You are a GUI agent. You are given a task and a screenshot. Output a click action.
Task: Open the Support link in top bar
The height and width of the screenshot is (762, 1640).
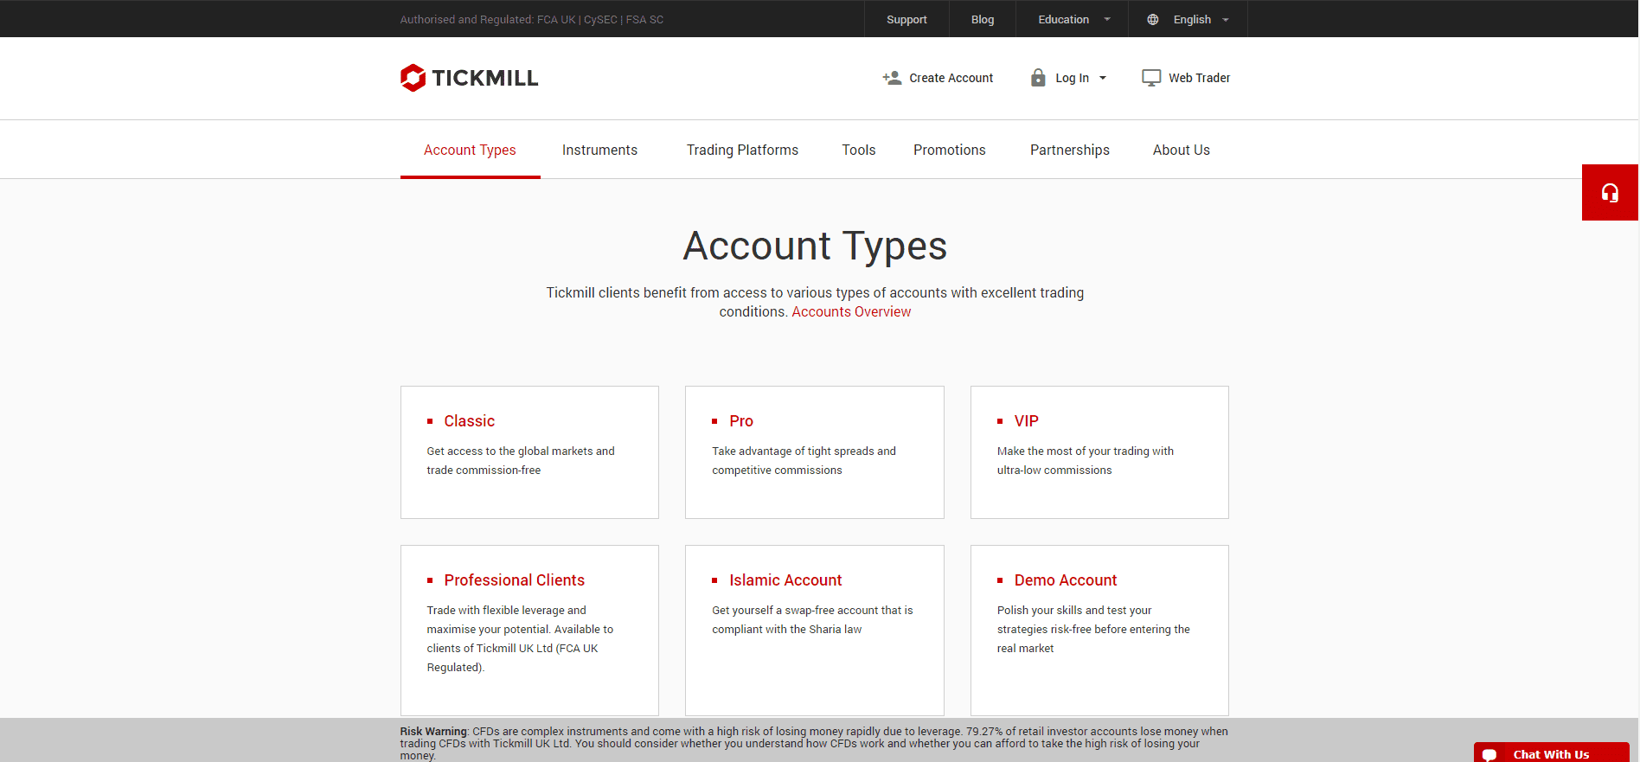(x=906, y=19)
